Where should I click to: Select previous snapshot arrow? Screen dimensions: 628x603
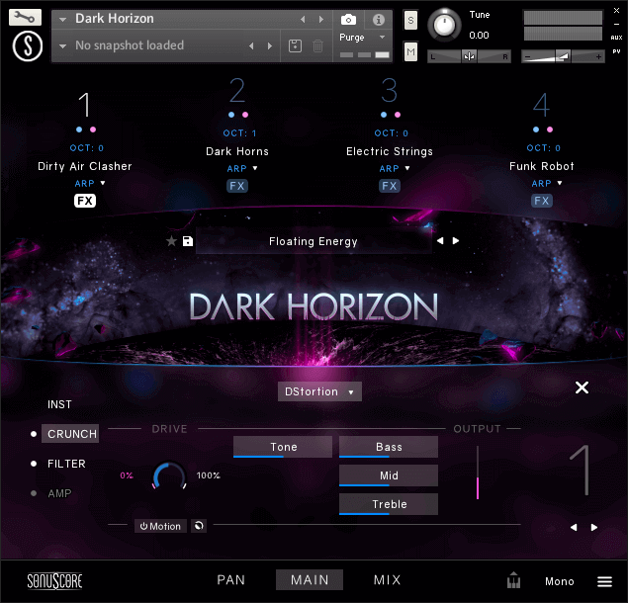pos(251,46)
